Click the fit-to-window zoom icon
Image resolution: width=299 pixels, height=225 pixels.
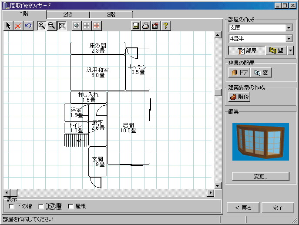(x=62, y=26)
